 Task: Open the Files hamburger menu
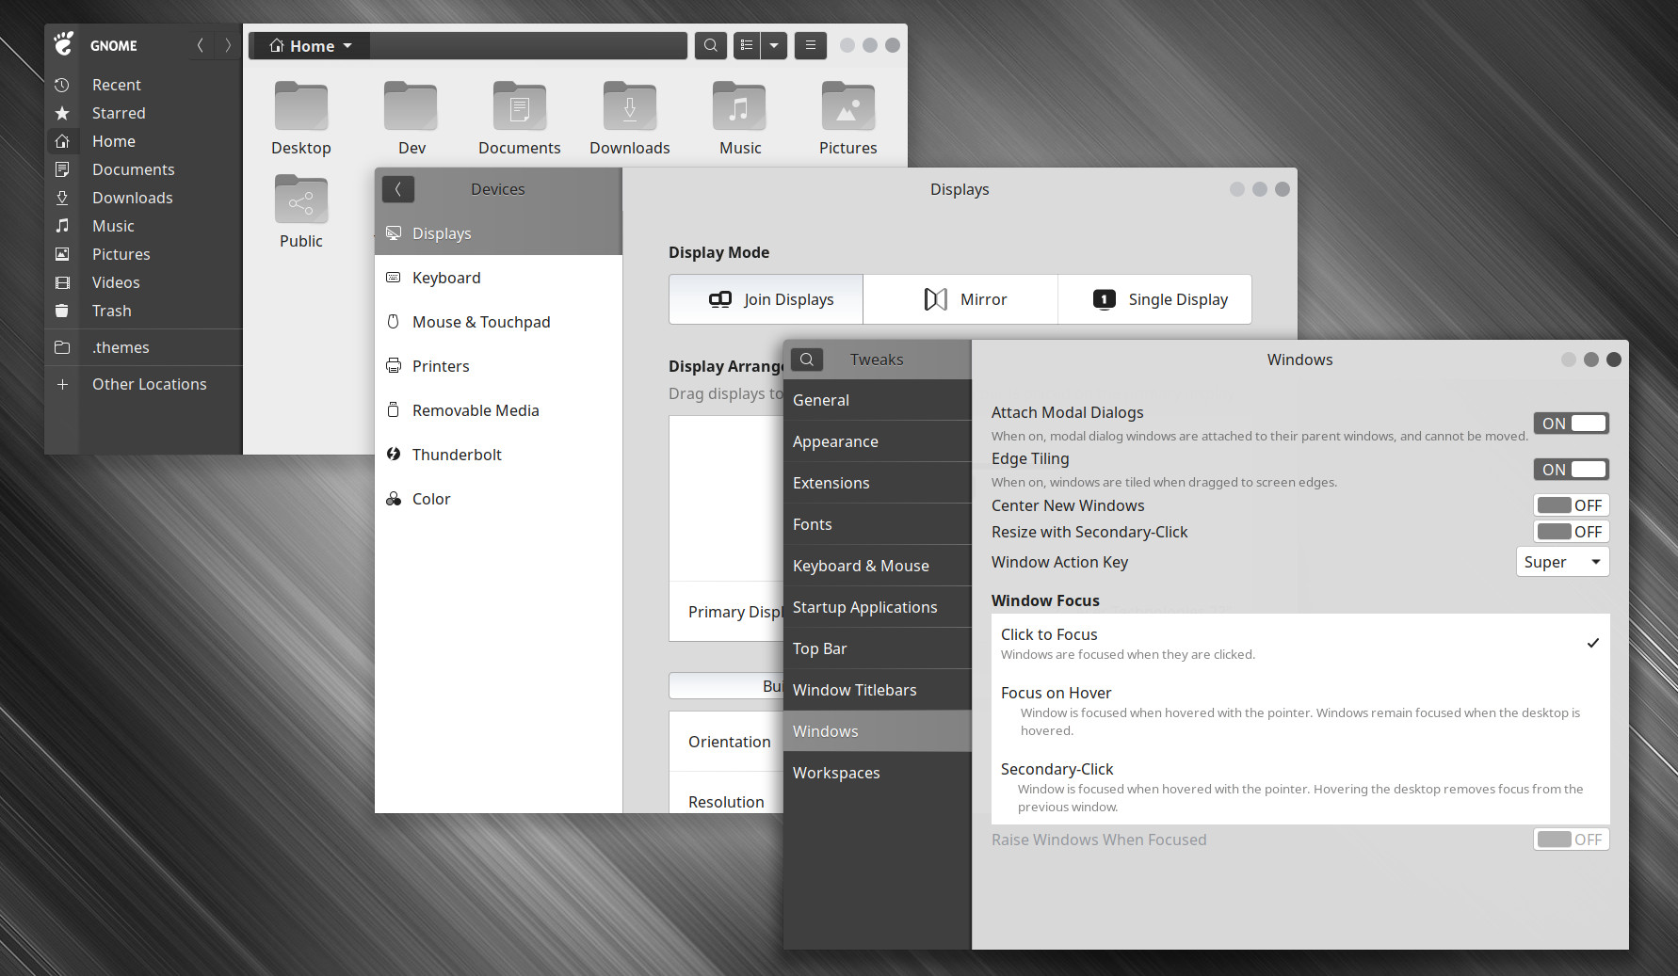[x=810, y=45]
